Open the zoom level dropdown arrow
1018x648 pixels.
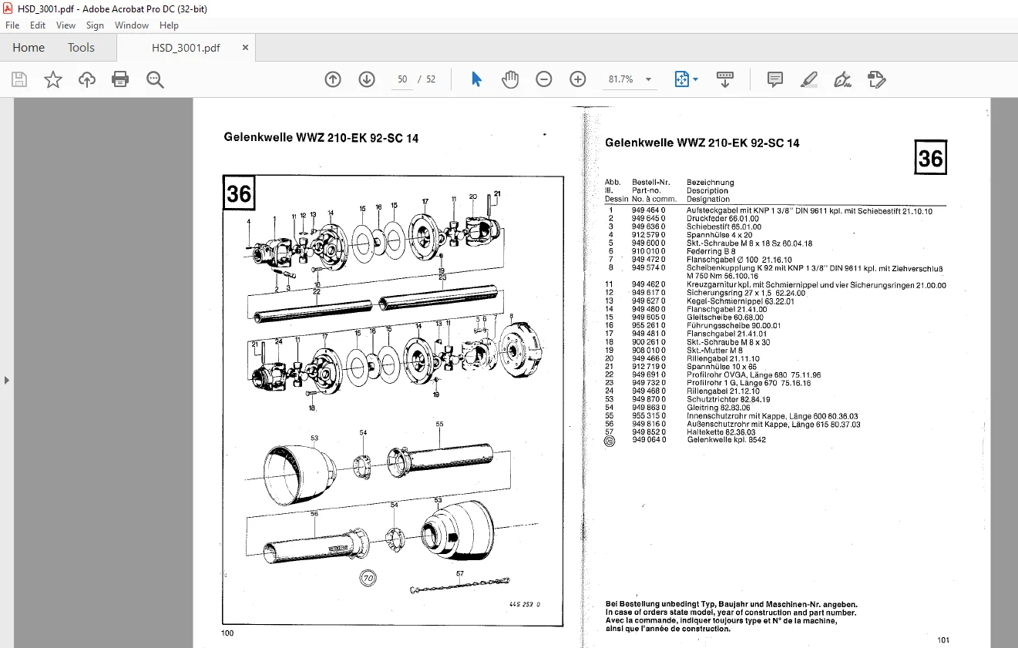(648, 79)
